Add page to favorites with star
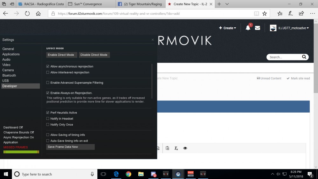 pos(265,14)
